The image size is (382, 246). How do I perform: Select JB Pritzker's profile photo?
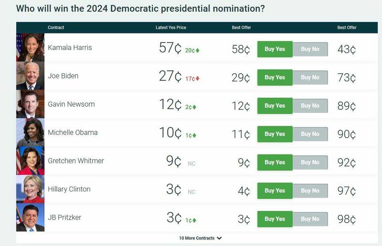tap(30, 218)
